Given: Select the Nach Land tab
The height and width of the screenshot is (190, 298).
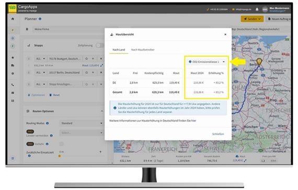Looking at the screenshot, I should [119, 50].
